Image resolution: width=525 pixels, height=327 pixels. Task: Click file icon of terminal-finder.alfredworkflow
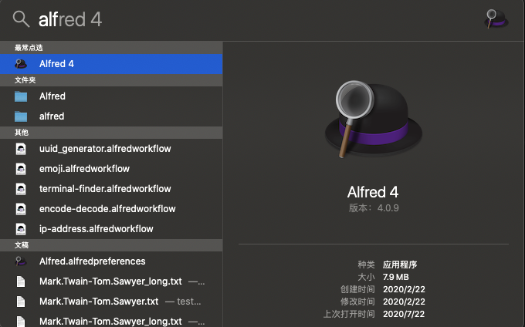(x=21, y=189)
